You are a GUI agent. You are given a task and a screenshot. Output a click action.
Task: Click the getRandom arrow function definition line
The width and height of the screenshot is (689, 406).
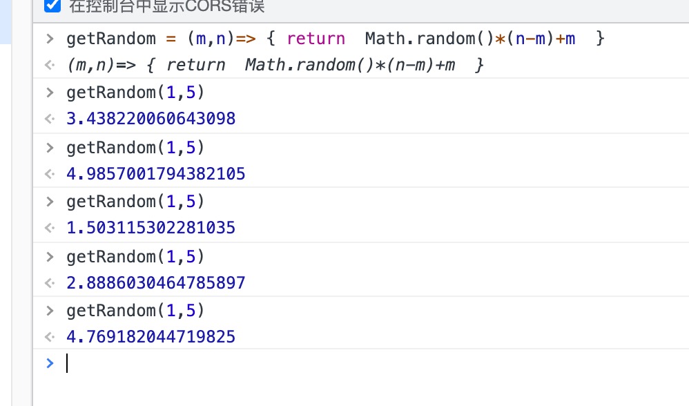tap(335, 39)
